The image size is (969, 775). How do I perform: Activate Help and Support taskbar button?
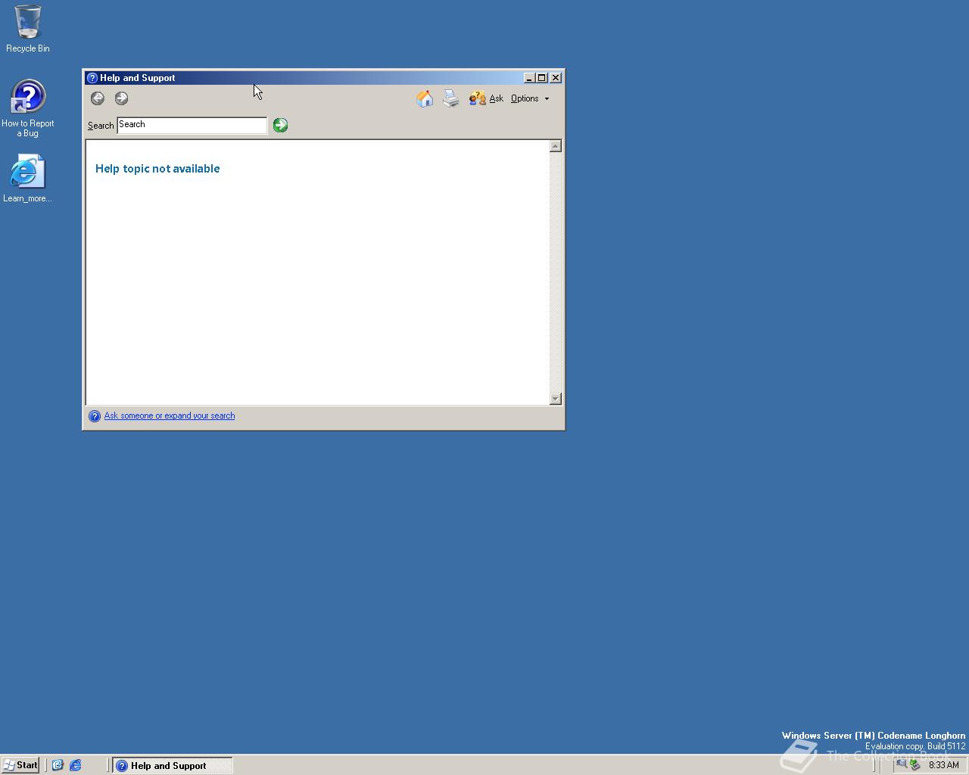pos(173,765)
